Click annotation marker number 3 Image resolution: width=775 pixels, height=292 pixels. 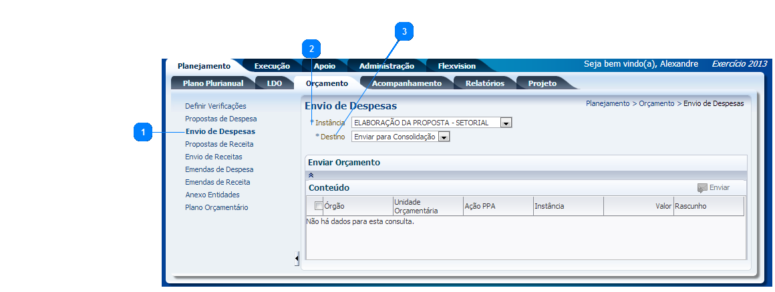(404, 31)
